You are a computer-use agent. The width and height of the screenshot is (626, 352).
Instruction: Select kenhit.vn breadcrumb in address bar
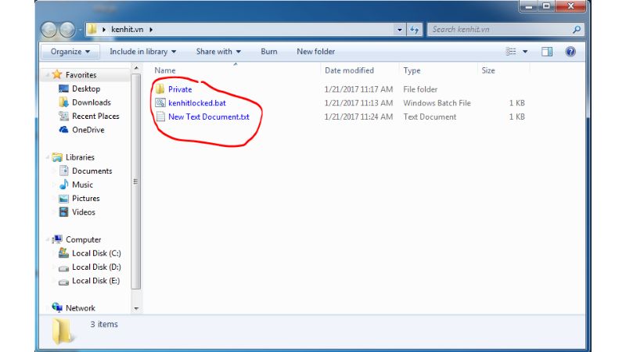127,30
